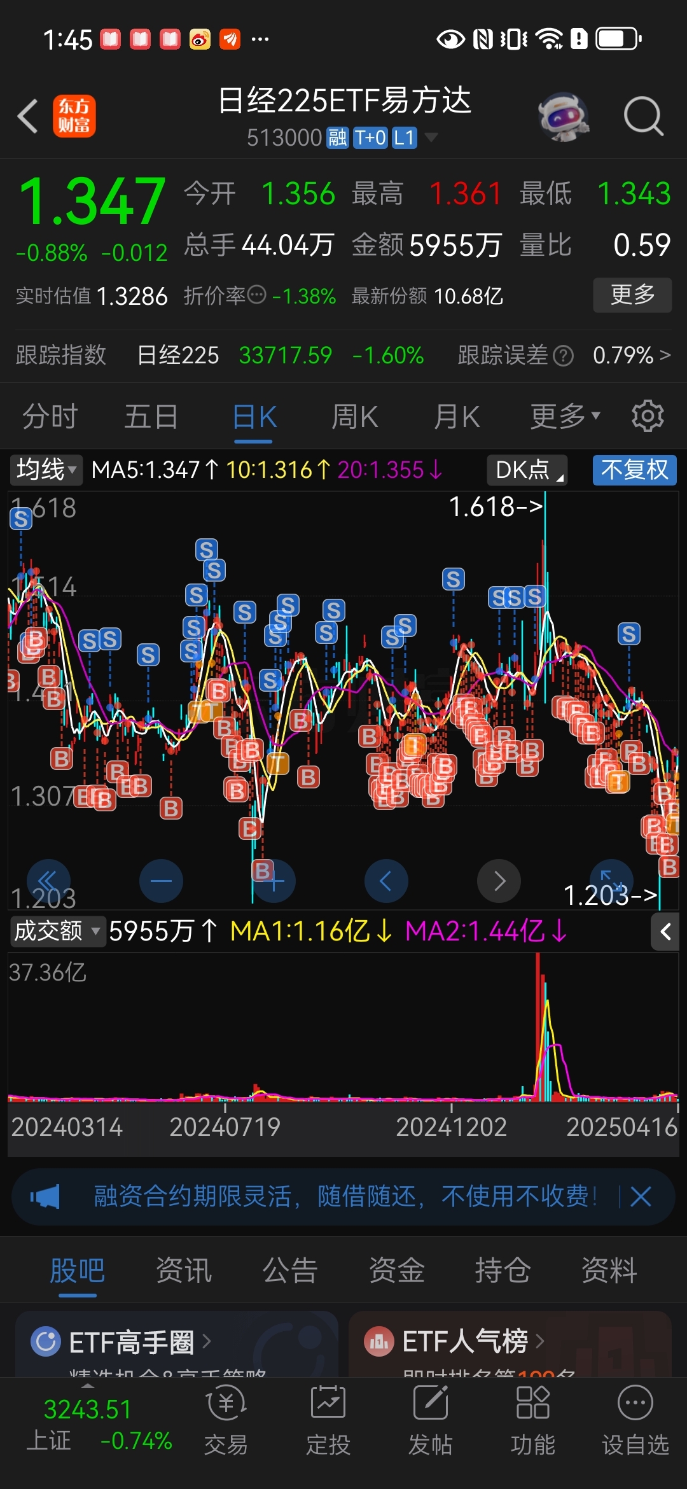The width and height of the screenshot is (687, 1489).
Task: Open 成交额 indicator dropdown
Action: (x=57, y=932)
